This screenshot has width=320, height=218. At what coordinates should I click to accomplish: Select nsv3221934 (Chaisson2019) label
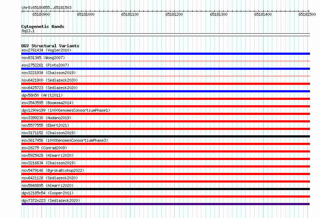49,73
